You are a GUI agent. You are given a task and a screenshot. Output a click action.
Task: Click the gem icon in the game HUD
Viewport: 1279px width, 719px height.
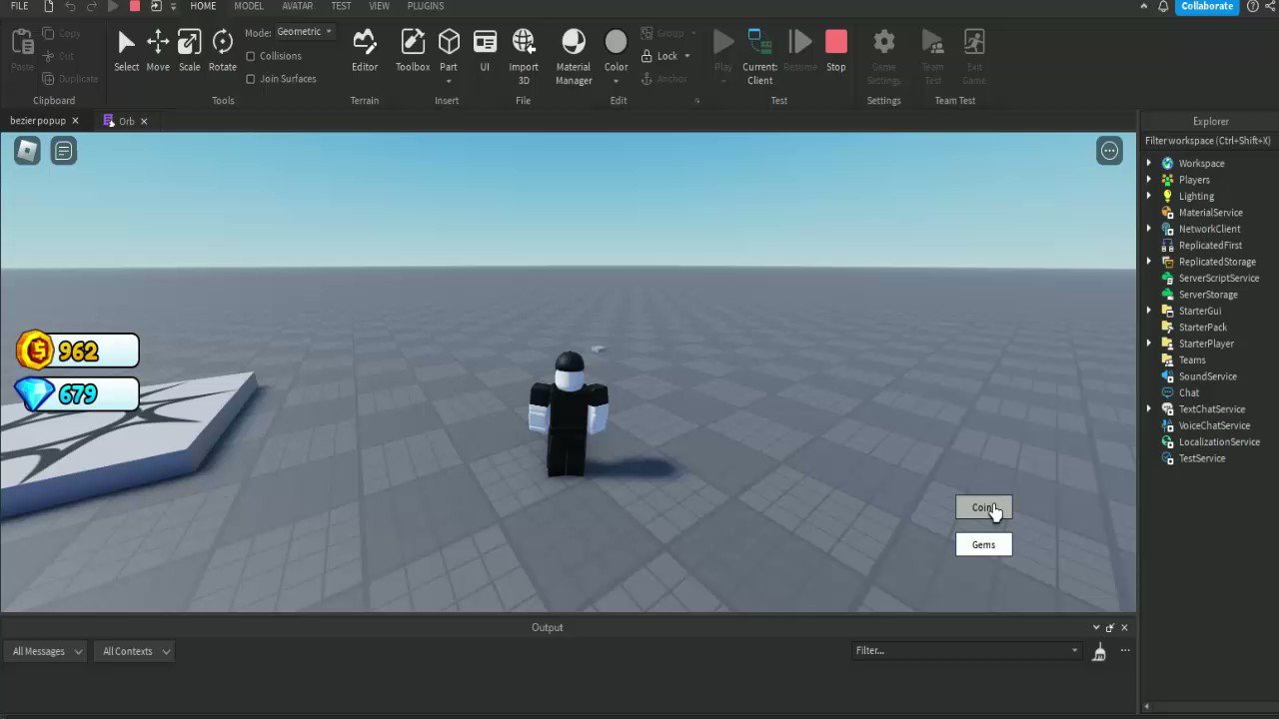pyautogui.click(x=35, y=393)
